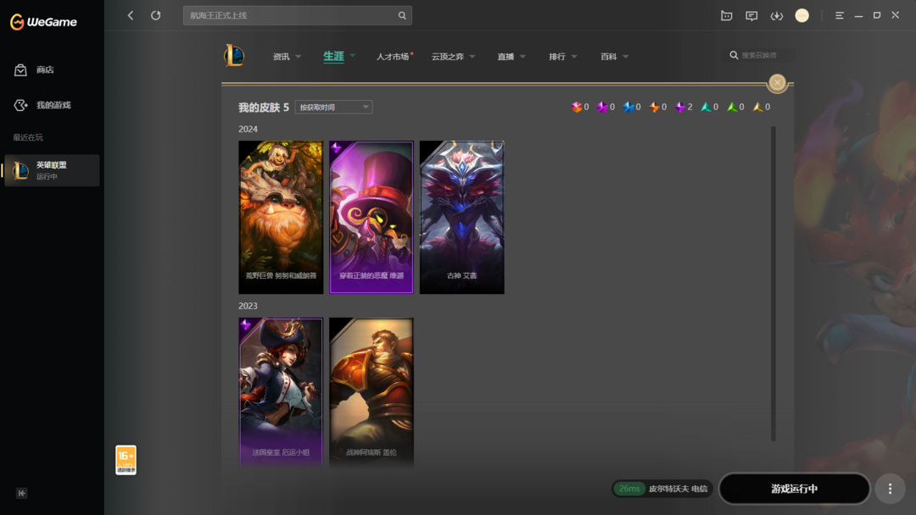
Task: Select 英雄联盟 in recently played list
Action: 52,170
